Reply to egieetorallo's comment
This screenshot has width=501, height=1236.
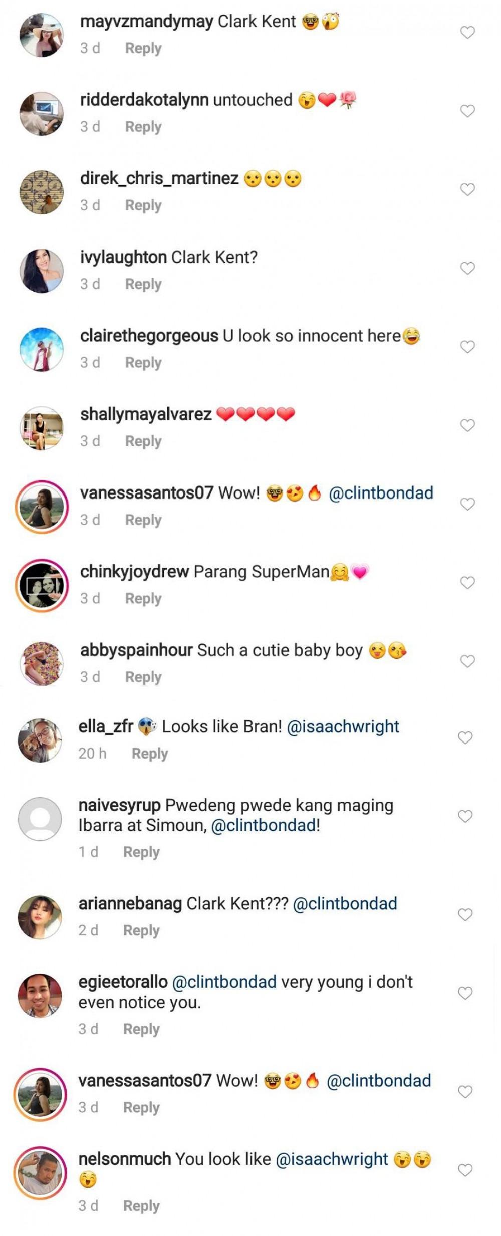pos(141,1029)
